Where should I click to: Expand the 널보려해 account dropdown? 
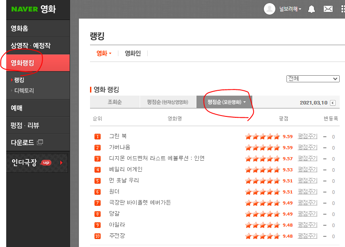pos(290,9)
